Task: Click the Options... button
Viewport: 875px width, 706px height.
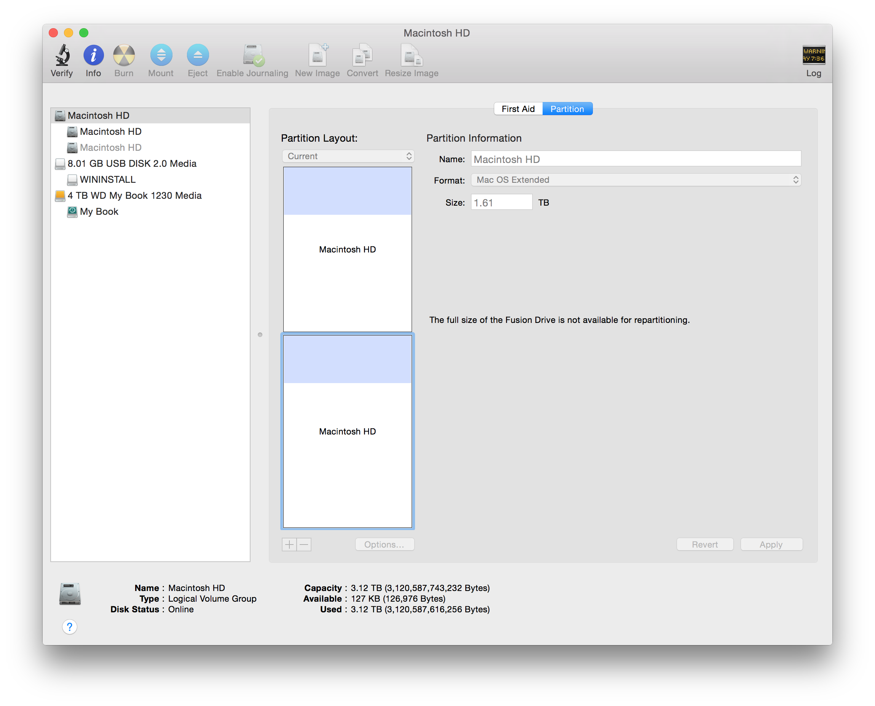Action: coord(384,545)
